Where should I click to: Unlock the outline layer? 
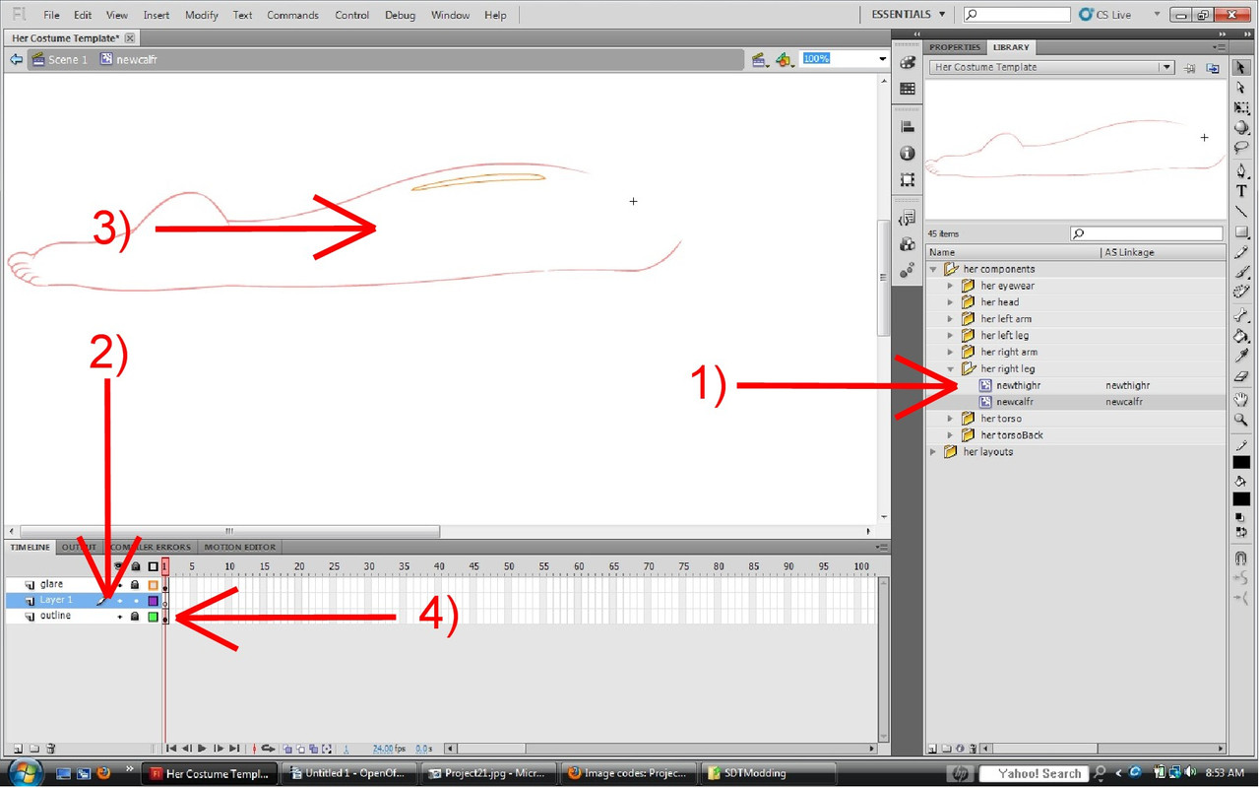tap(135, 617)
